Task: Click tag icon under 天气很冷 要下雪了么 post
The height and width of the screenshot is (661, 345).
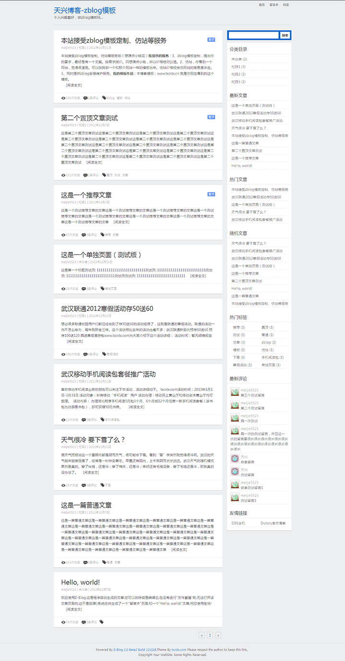Action: (102, 485)
